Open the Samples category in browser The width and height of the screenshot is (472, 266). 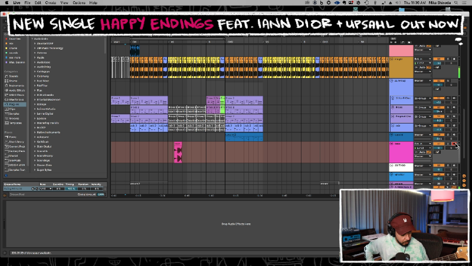14,114
